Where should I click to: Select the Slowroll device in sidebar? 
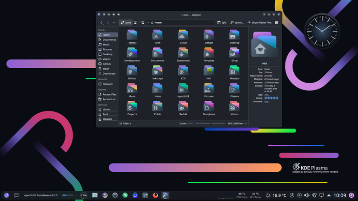pyautogui.click(x=107, y=119)
